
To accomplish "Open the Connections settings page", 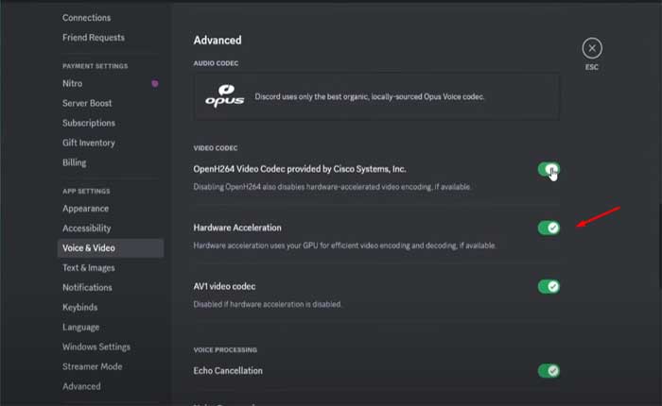I will coord(86,18).
